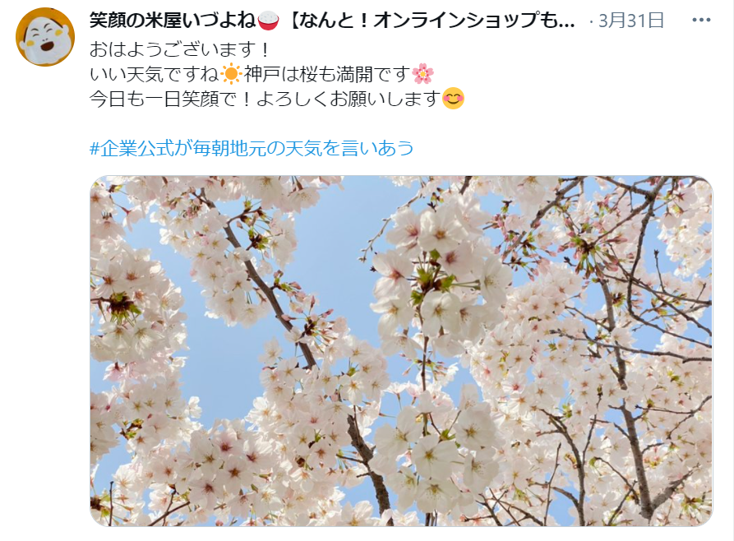Viewport: 734px width, 541px height.
Task: Click the text 神戸は桜も満開です
Action: (327, 74)
